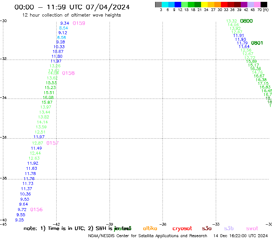Click the 0801 green time label
The image size is (272, 239).
tap(257, 43)
